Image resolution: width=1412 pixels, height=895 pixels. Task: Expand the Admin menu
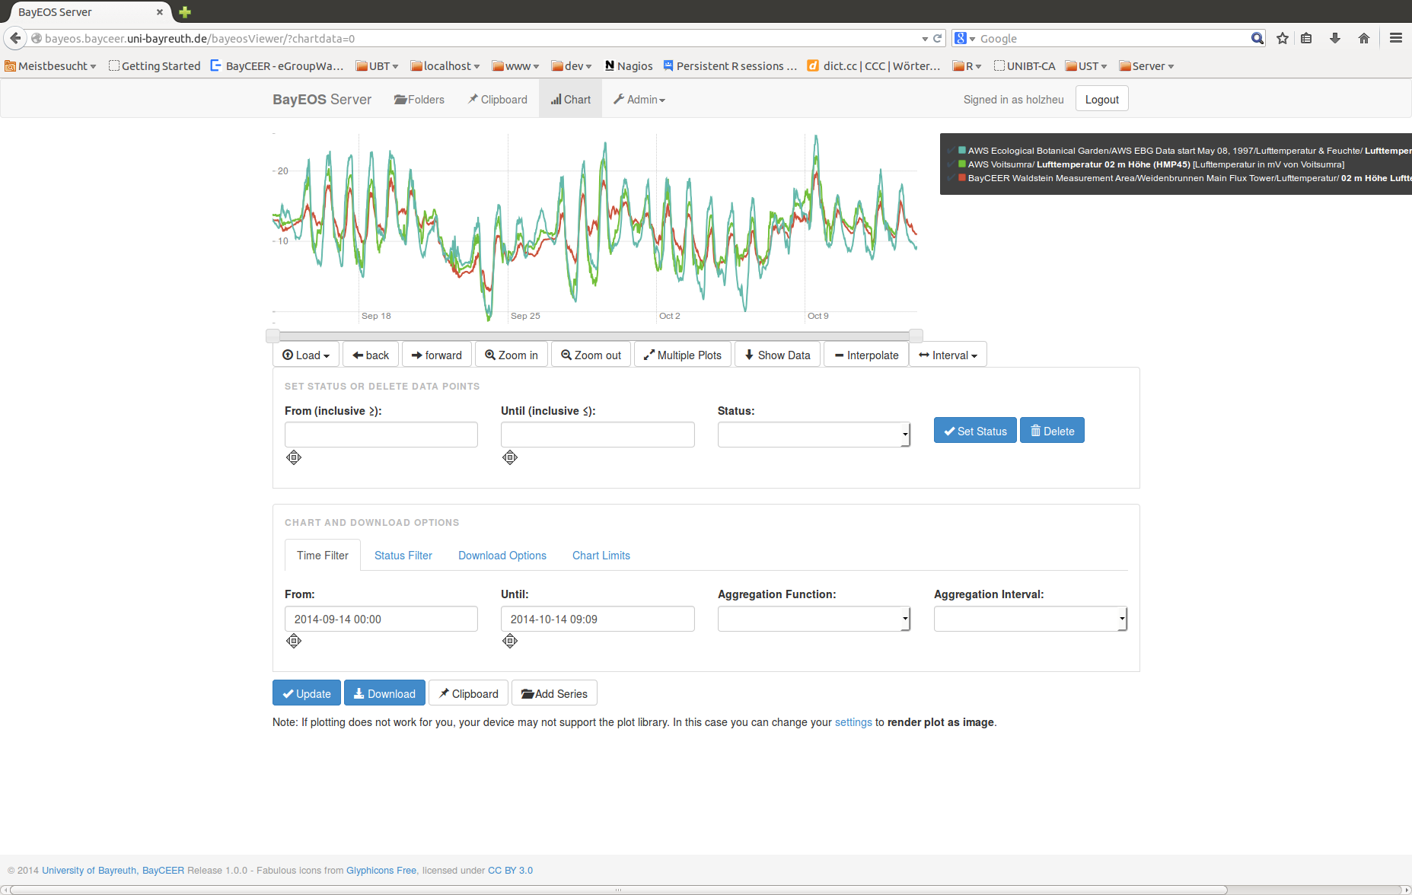pos(639,100)
